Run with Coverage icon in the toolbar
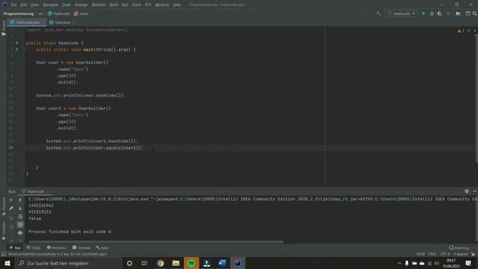 [x=440, y=13]
